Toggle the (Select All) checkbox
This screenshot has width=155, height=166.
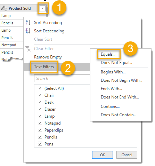coord(40,88)
